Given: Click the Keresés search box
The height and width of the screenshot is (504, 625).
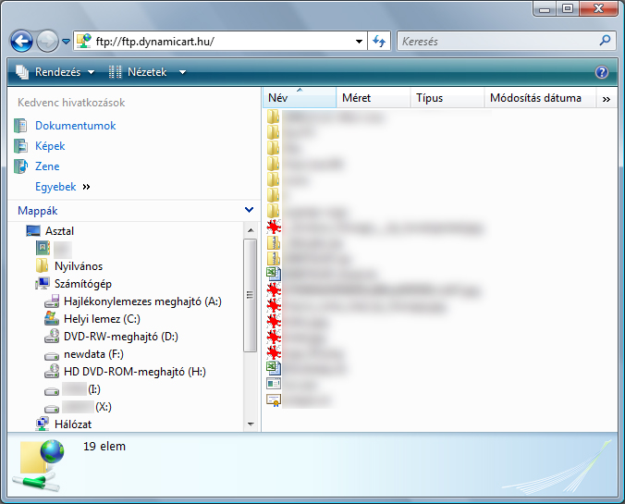Looking at the screenshot, I should tap(507, 41).
